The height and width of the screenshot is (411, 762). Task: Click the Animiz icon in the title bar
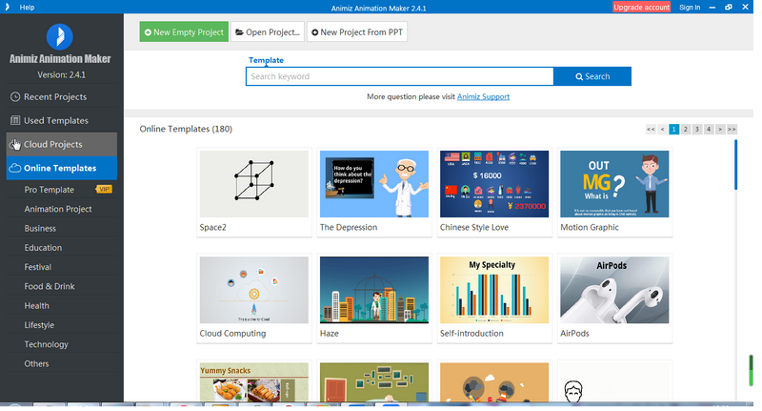click(8, 7)
